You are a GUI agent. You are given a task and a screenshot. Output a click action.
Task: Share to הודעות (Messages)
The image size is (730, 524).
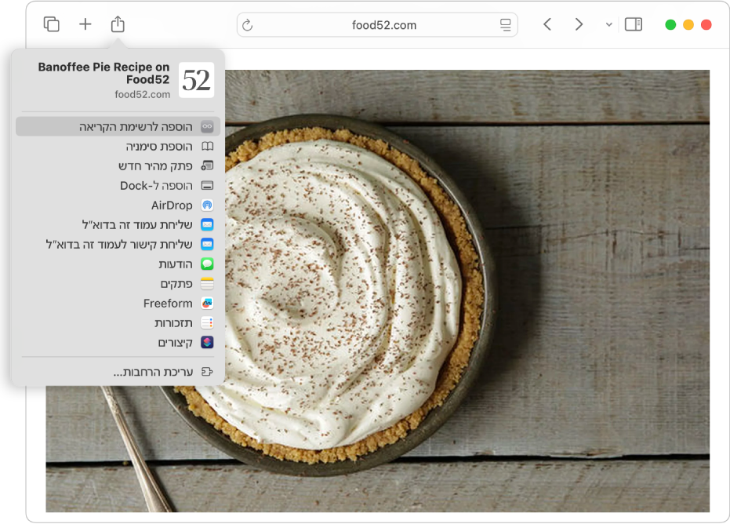pos(118,264)
